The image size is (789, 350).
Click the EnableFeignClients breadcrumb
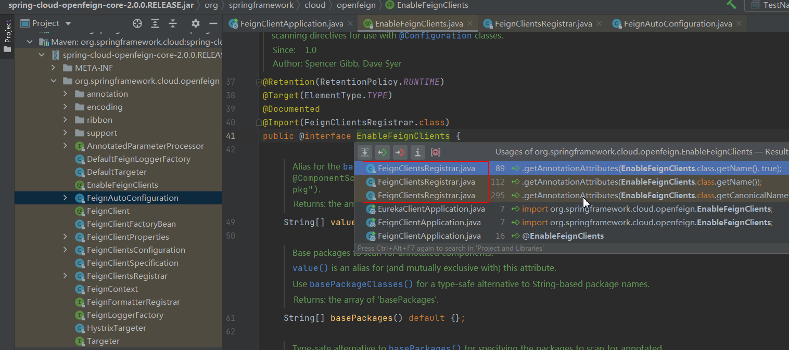(x=427, y=5)
